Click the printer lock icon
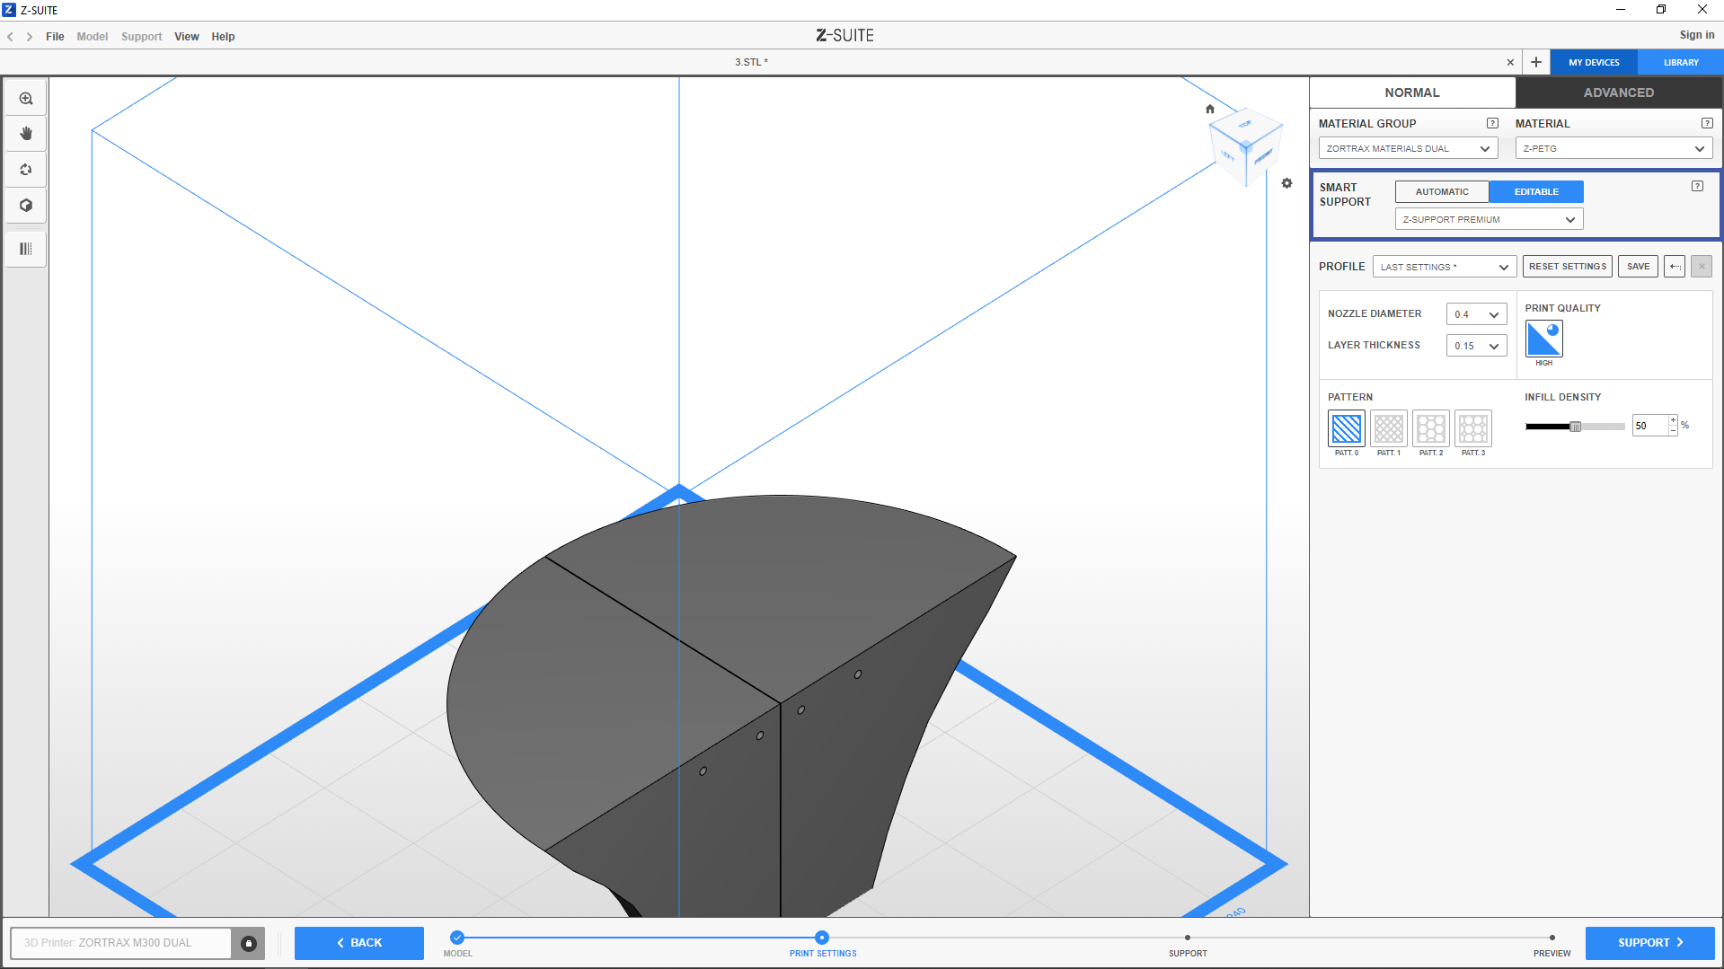Viewport: 1724px width, 969px height. tap(249, 943)
